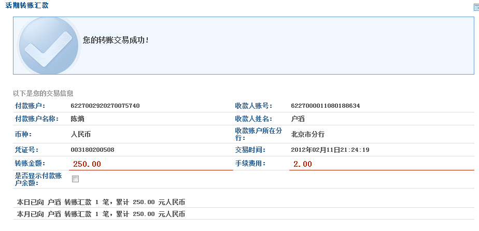Click the 收款账户所在分行 label
The height and width of the screenshot is (231, 479).
tap(258, 134)
